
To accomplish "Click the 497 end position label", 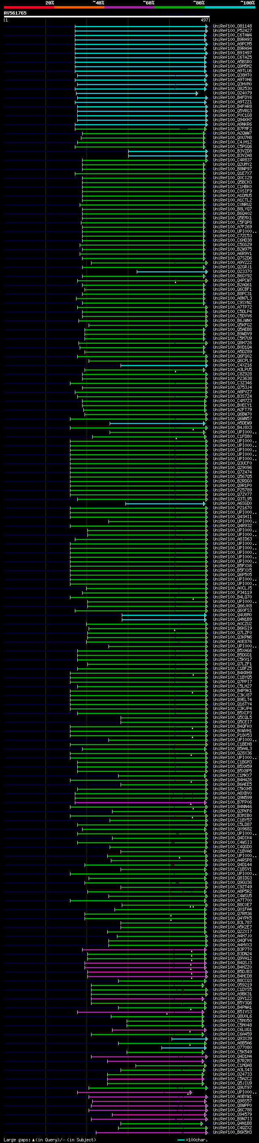I will pyautogui.click(x=204, y=20).
